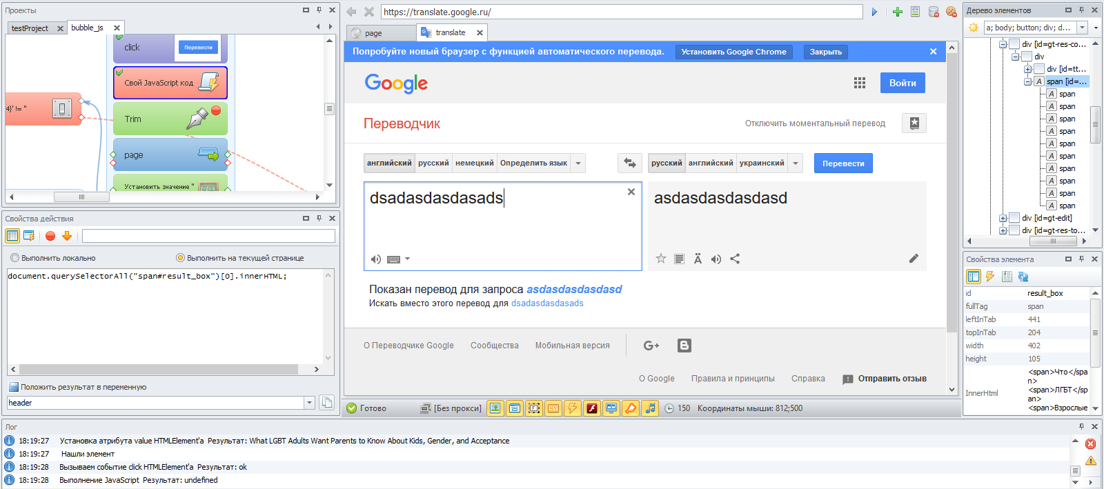Toggle the JavaScript lightning icon in the status bar
The width and height of the screenshot is (1104, 489).
[x=573, y=408]
